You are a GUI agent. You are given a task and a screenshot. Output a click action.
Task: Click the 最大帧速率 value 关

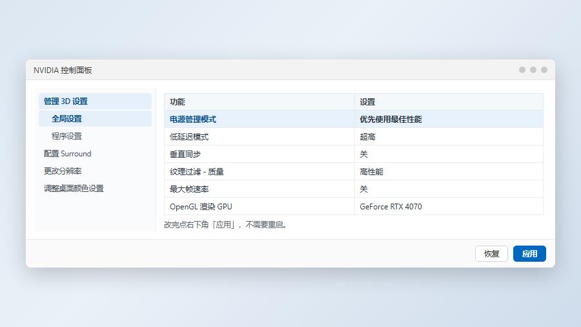[x=363, y=189]
